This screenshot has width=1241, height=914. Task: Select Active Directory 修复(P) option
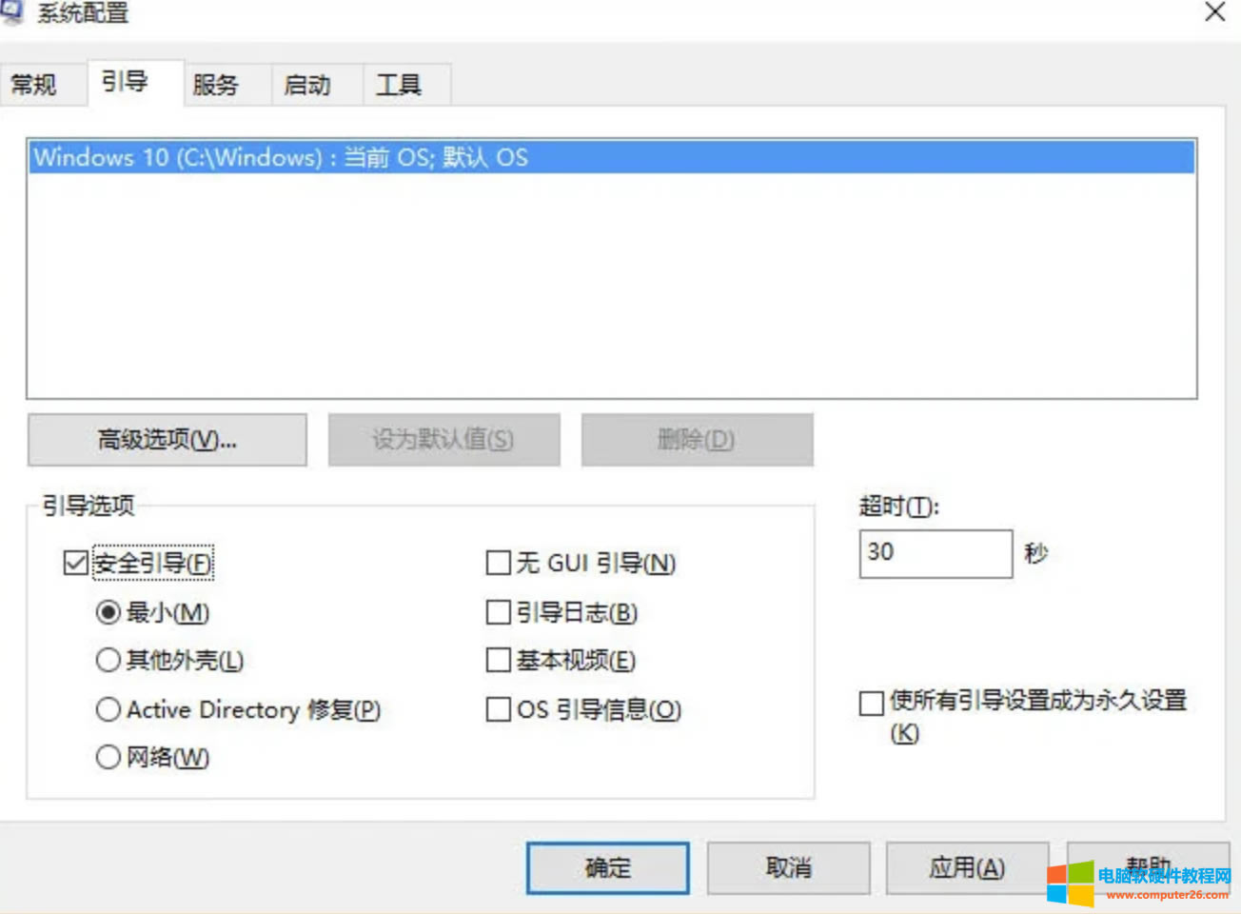point(108,709)
